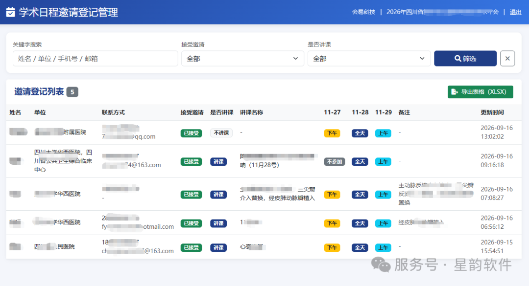529x286 pixels.
Task: Click timestamp 2026-09-16 13:02:02
Action: (497, 132)
